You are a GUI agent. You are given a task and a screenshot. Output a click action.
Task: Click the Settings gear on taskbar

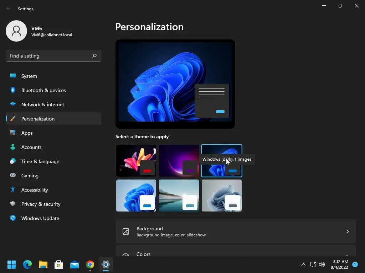(x=106, y=264)
